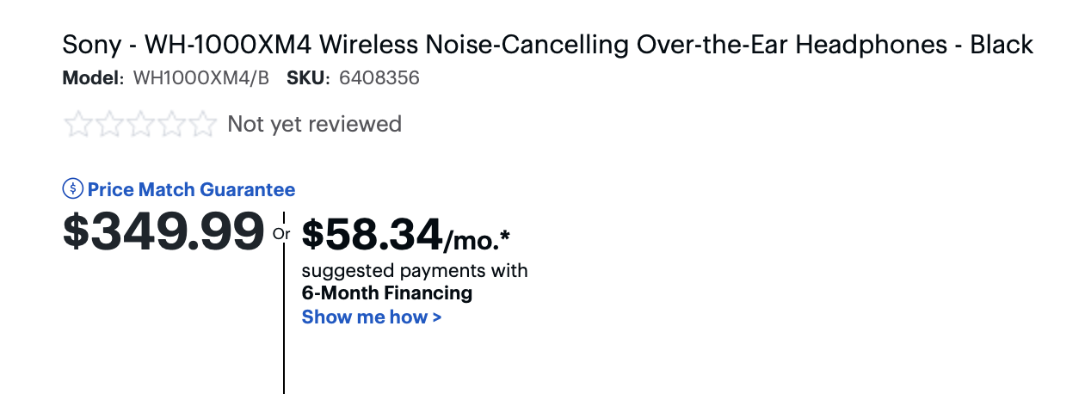Viewport: 1091px width, 394px height.
Task: Select the third rating star
Action: click(x=140, y=125)
